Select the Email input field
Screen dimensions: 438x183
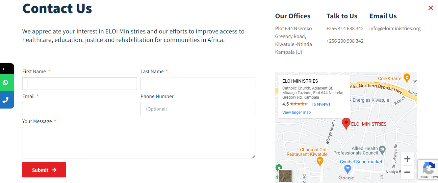coord(80,109)
